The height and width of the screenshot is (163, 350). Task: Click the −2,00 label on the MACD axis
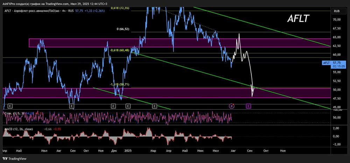click(x=336, y=144)
